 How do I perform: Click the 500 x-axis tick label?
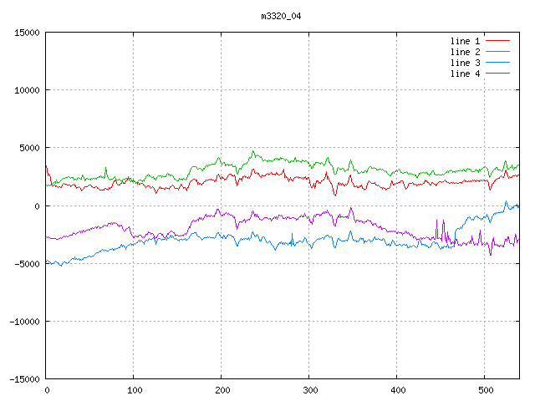(x=485, y=390)
